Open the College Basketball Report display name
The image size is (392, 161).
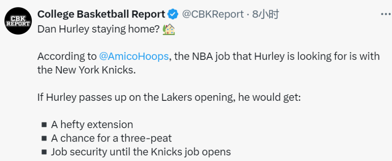pyautogui.click(x=101, y=14)
